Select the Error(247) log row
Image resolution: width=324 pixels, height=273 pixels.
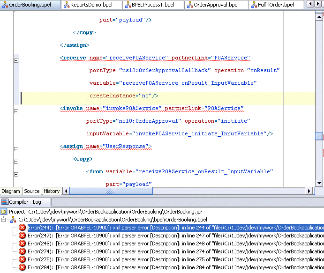pos(176,236)
